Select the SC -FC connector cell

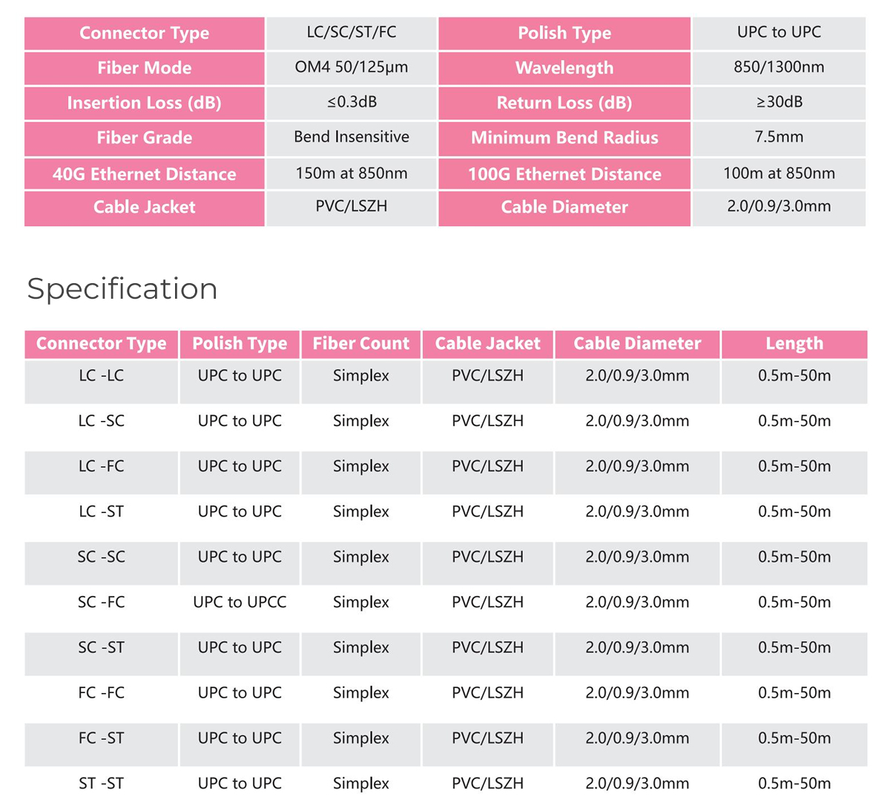coord(102,602)
